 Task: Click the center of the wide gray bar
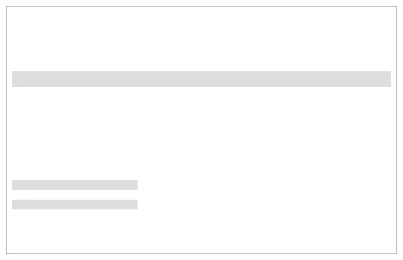(201, 79)
